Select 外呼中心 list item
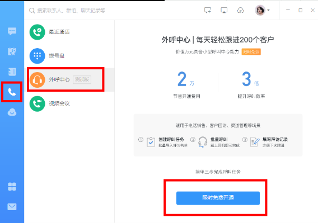 pyautogui.click(x=69, y=80)
